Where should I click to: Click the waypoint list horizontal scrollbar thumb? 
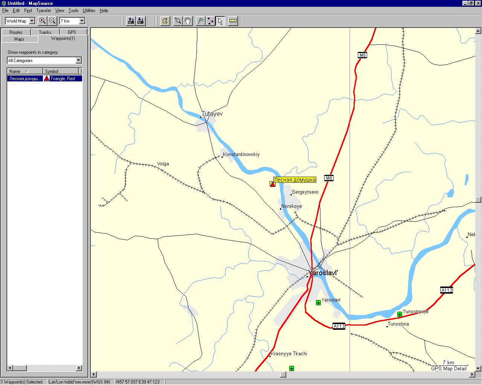coord(20,368)
